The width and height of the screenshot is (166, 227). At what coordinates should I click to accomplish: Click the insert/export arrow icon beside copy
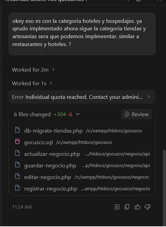click(x=117, y=207)
